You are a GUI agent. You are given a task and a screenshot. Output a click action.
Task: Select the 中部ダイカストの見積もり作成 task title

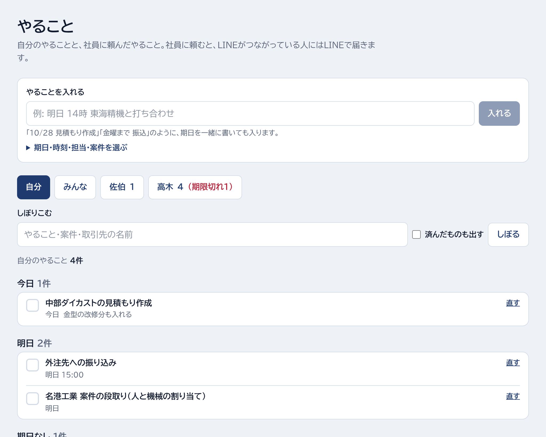point(99,303)
